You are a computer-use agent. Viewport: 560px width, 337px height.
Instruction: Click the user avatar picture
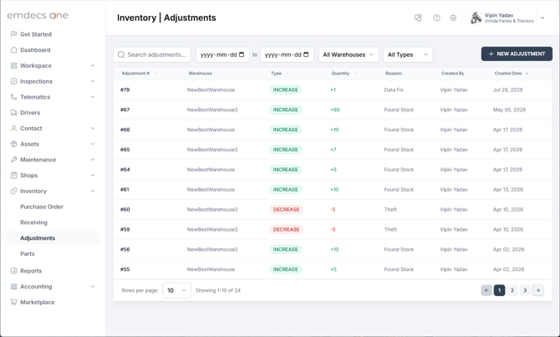tap(476, 18)
